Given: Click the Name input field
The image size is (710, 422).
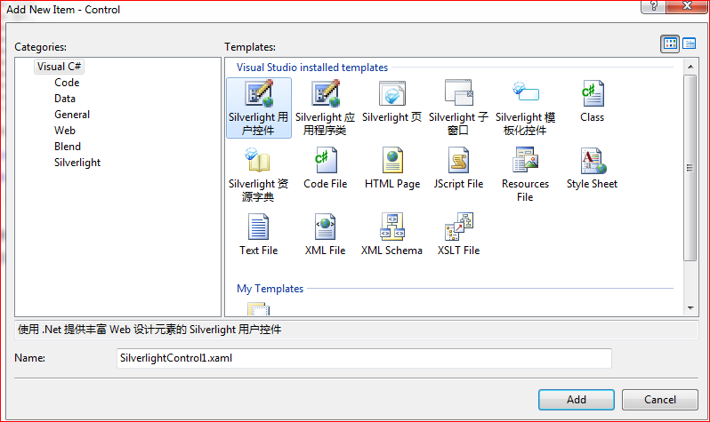Looking at the screenshot, I should coord(364,358).
